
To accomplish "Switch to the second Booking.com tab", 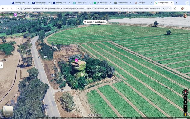I will pyautogui.click(x=41, y=3).
